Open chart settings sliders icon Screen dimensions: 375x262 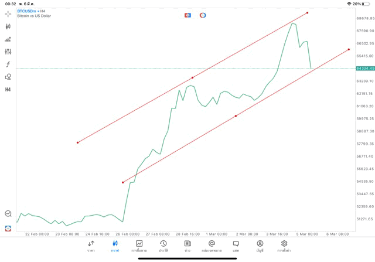pyautogui.click(x=8, y=52)
